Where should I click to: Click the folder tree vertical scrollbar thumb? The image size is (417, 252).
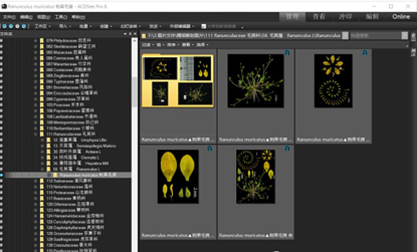coord(135,92)
